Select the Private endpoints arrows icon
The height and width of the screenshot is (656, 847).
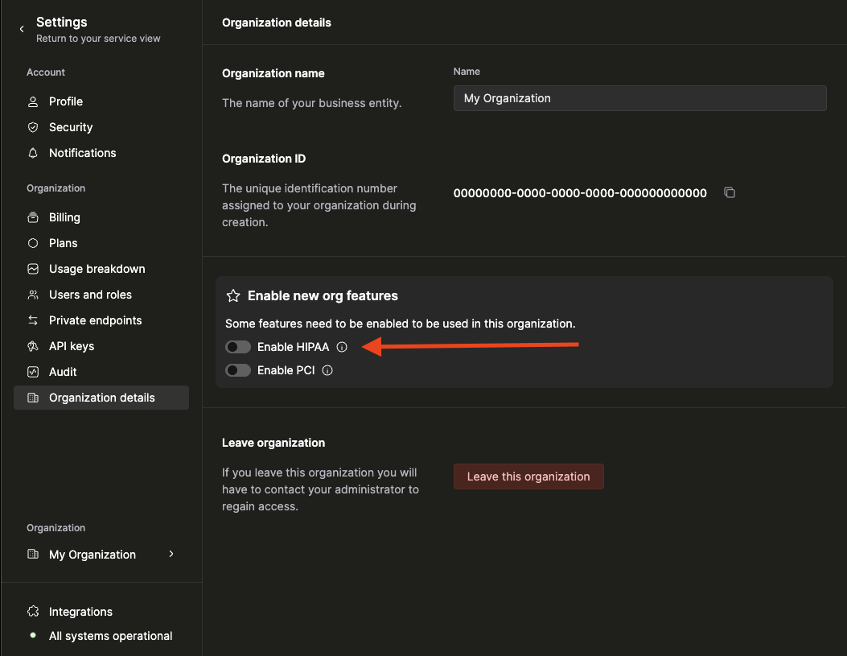coord(32,320)
